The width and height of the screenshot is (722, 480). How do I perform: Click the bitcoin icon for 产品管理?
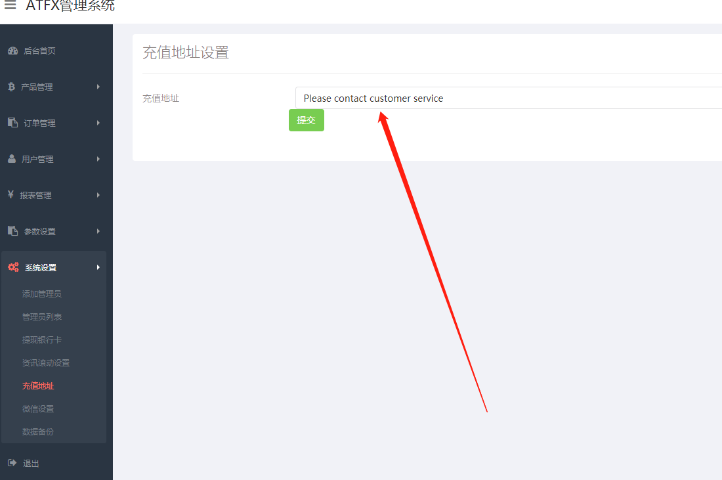pos(12,87)
